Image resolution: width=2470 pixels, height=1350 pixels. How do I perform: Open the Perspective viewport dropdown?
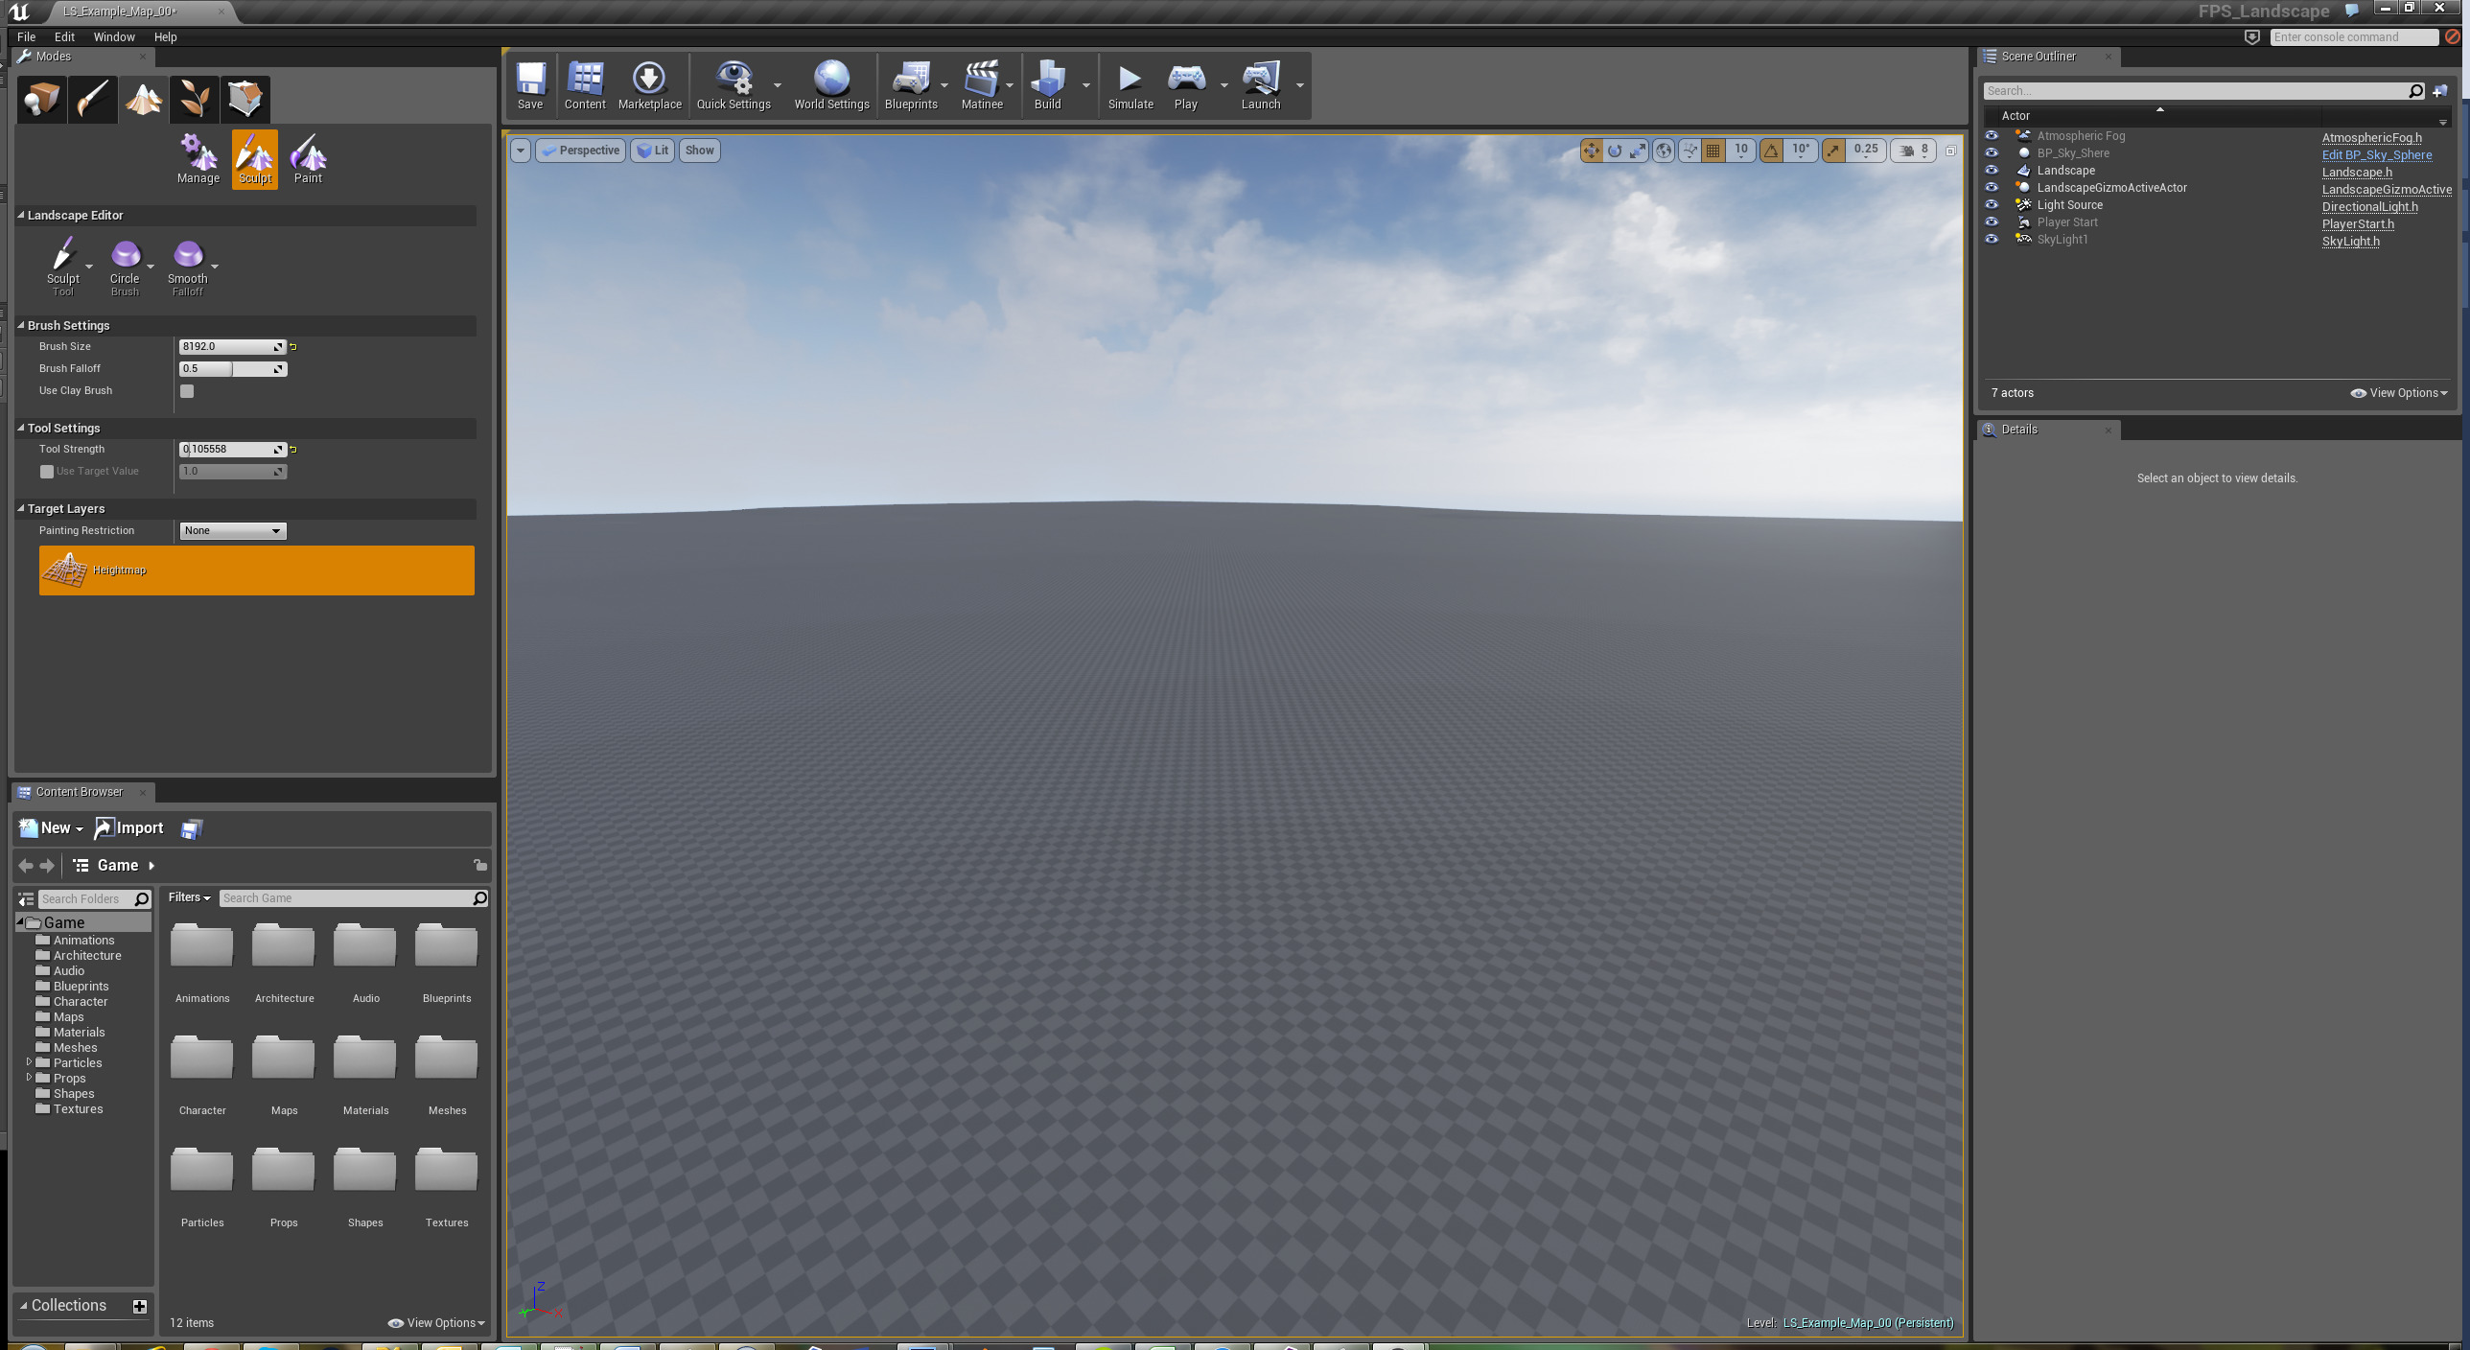click(x=579, y=150)
